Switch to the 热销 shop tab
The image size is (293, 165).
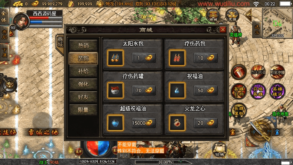click(83, 45)
